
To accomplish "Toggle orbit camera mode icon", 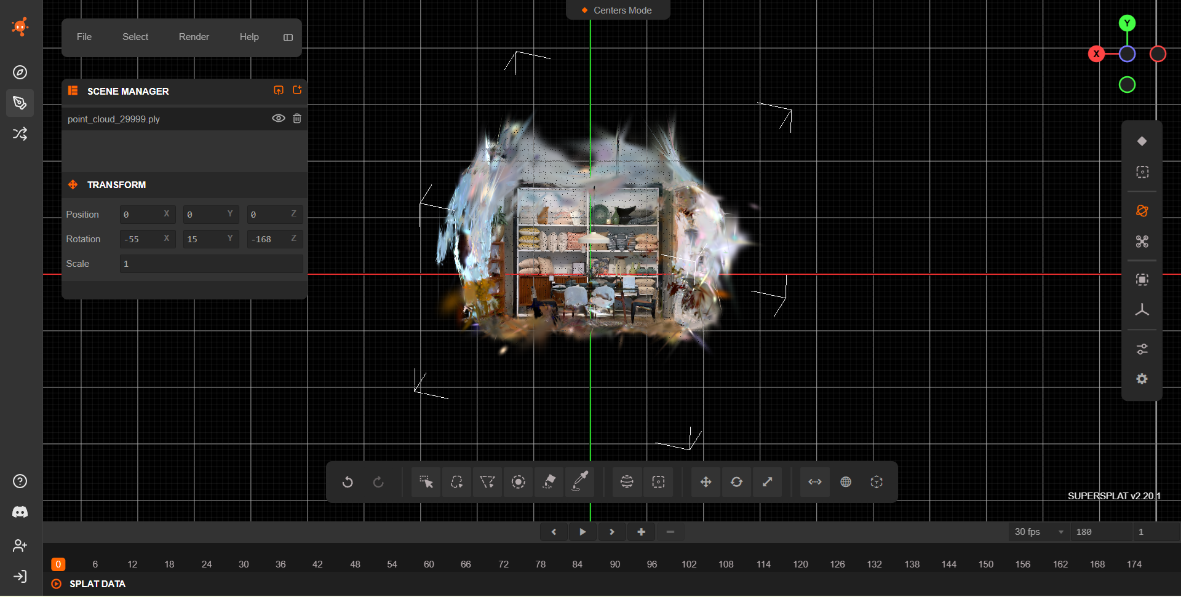I will tap(1142, 211).
